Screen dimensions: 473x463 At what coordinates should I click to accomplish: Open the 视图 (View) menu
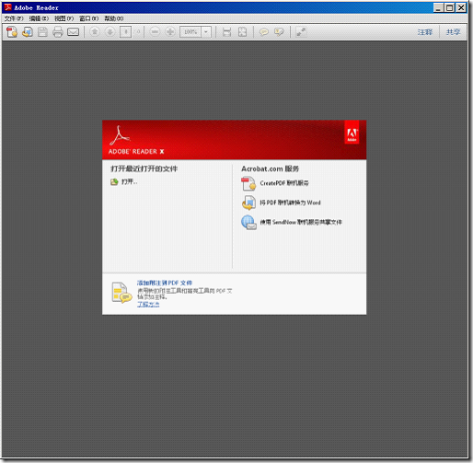click(x=63, y=18)
